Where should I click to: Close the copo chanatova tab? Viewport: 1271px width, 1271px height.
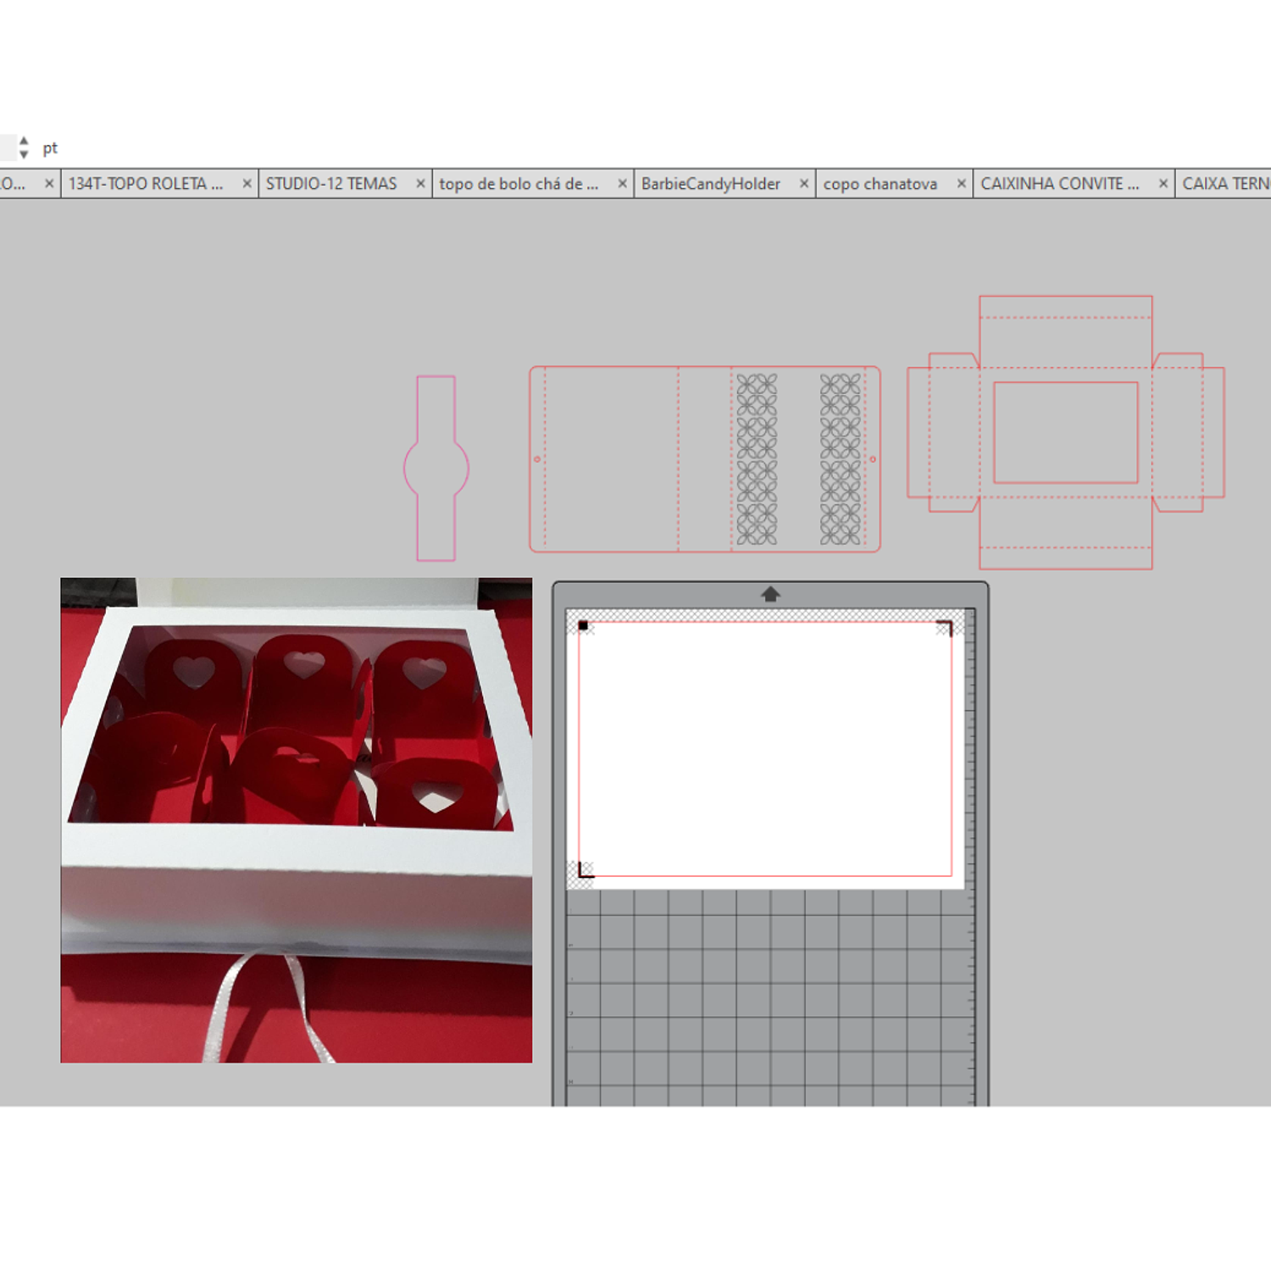[961, 184]
